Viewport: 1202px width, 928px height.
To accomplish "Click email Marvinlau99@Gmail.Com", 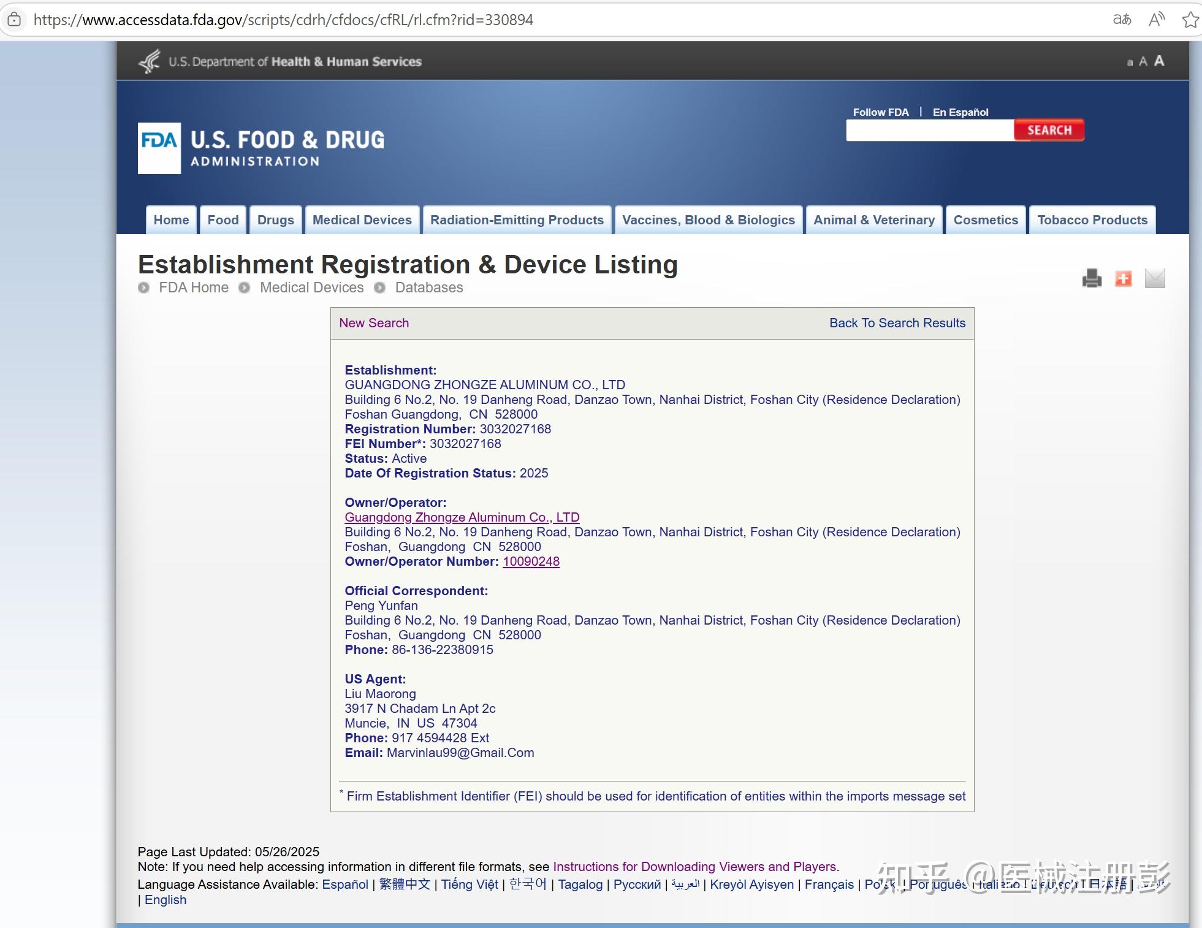I will pos(460,753).
